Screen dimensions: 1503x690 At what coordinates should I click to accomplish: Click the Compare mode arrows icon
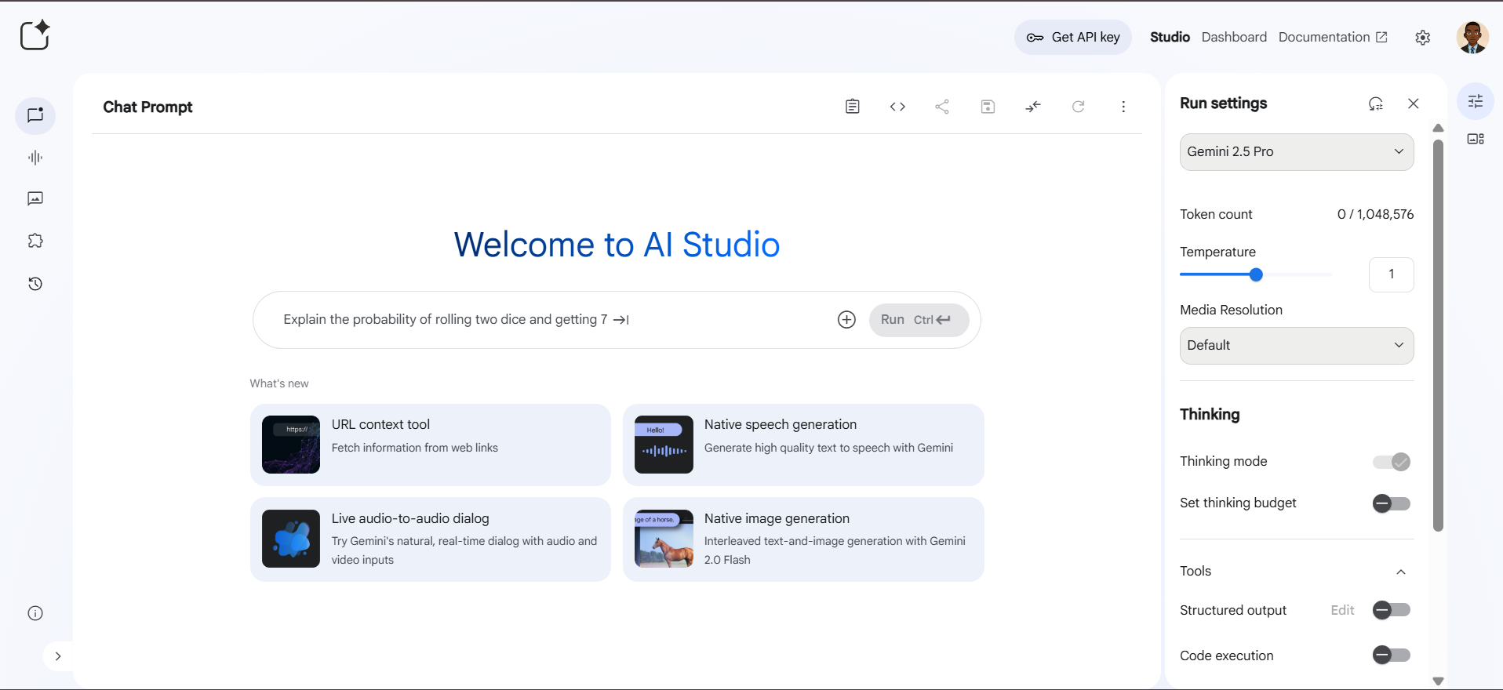click(1033, 107)
